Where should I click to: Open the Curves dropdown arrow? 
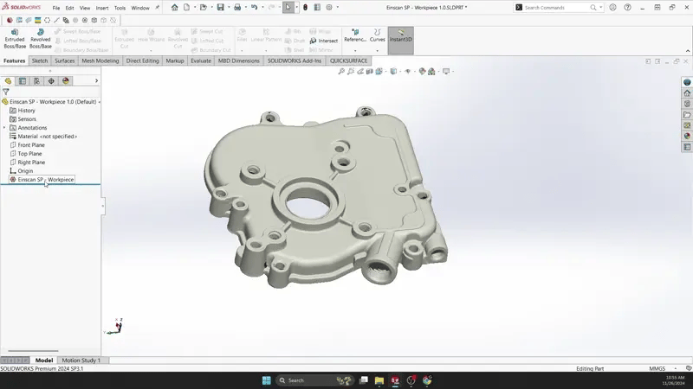pos(378,50)
